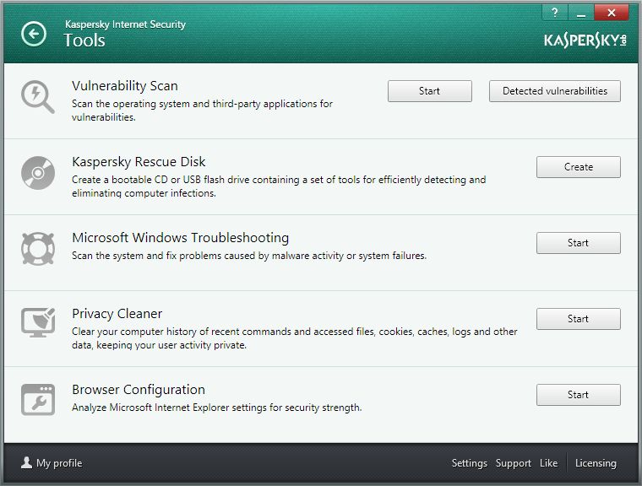642x486 pixels.
Task: Open the Detected vulnerabilities list
Action: click(555, 91)
